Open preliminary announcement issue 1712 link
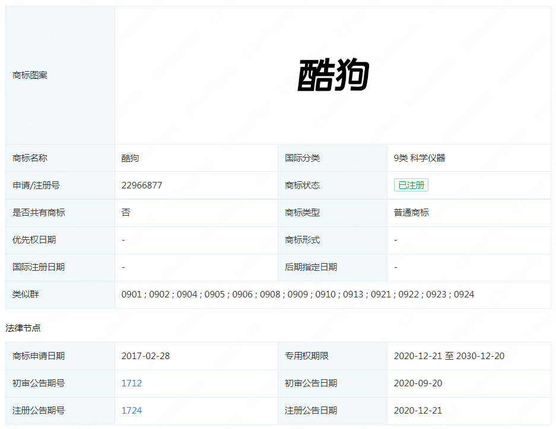Screen dimensions: 556x429 [x=132, y=383]
